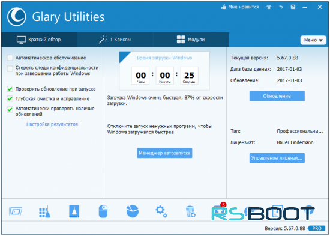Viewport: 330px width, 236px height.
Task: Enable 'Автоматическое обслуживание' checkbox
Action: tap(10, 58)
